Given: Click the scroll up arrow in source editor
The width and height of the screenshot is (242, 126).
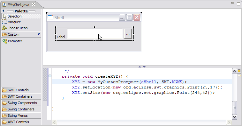Looking at the screenshot, I should [234, 71].
